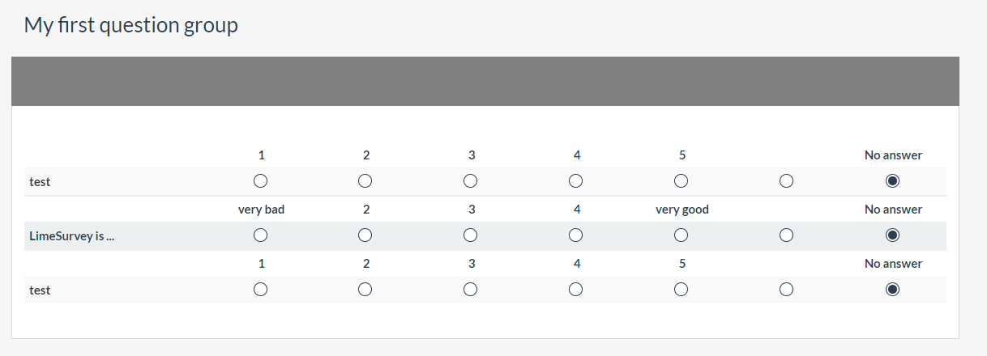Rate LimeSurvey as very bad
987x356 pixels.
[260, 235]
